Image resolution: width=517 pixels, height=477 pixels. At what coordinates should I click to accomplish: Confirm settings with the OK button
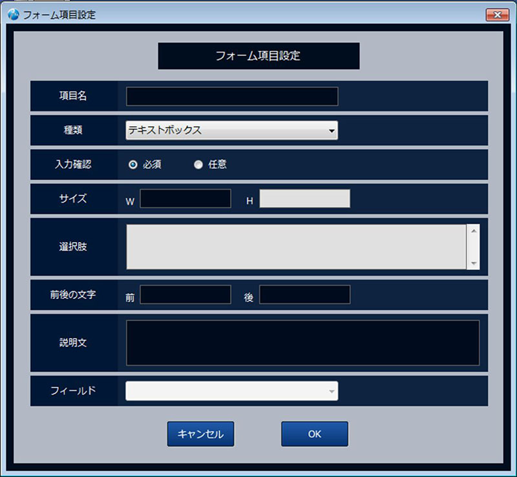315,434
